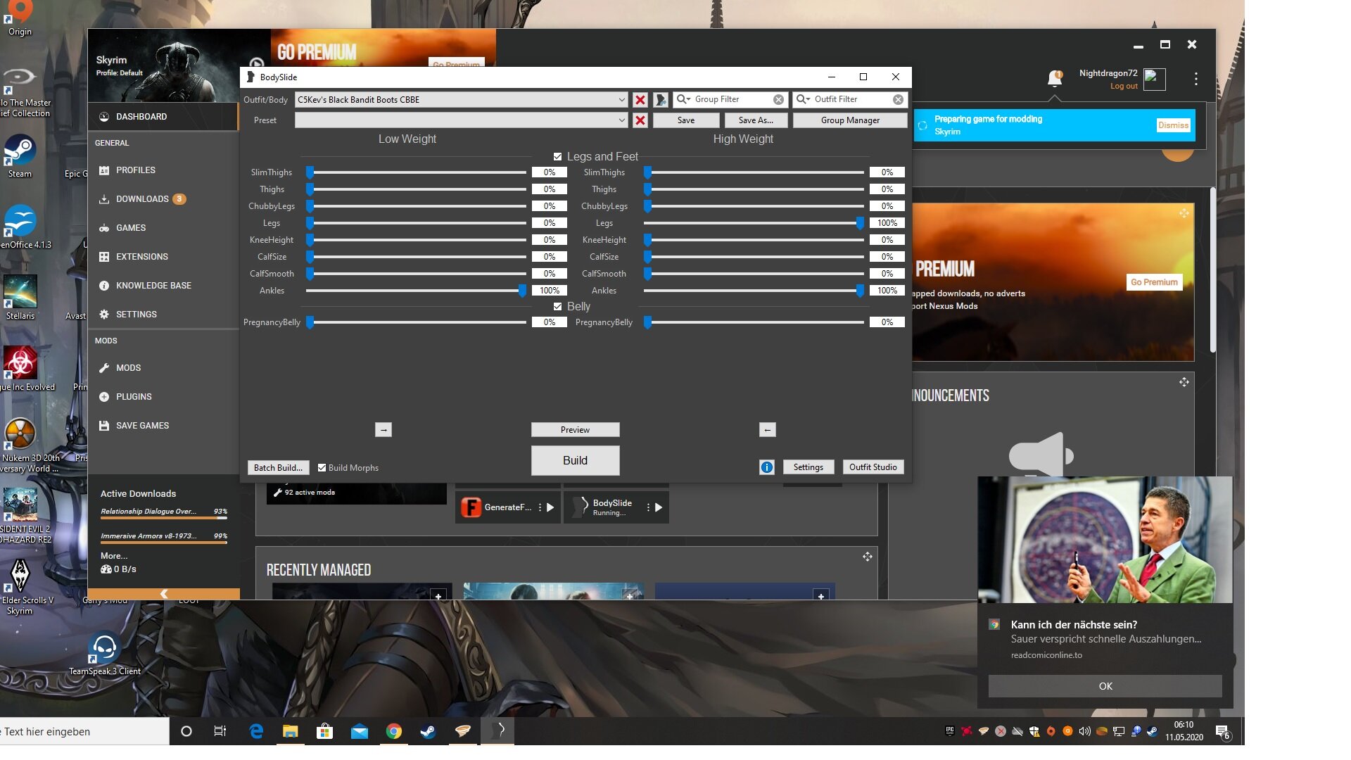Viewport: 1351px width, 760px height.
Task: Open The Elder Scrolls V Skyrim desktop shortcut
Action: coord(20,588)
